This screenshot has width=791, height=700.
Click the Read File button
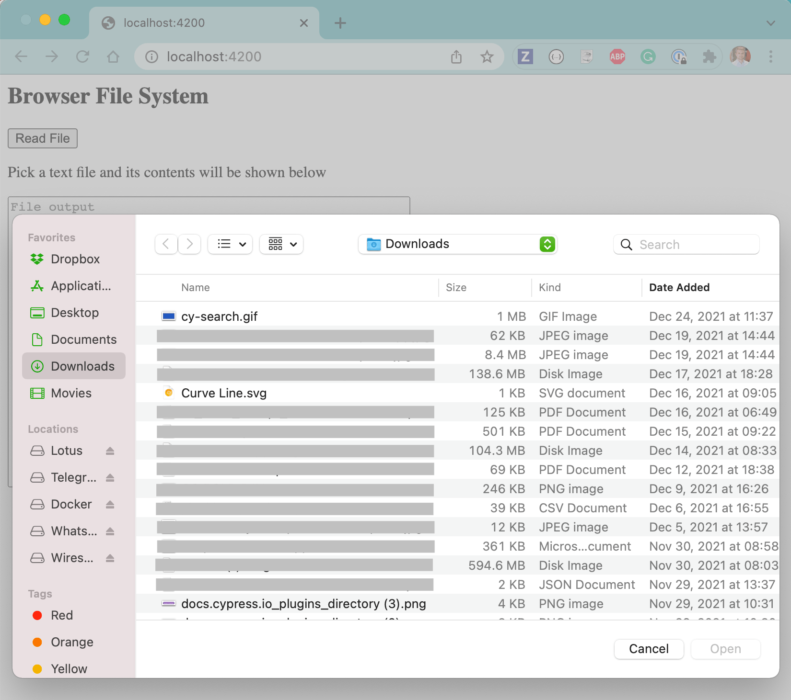(x=42, y=138)
